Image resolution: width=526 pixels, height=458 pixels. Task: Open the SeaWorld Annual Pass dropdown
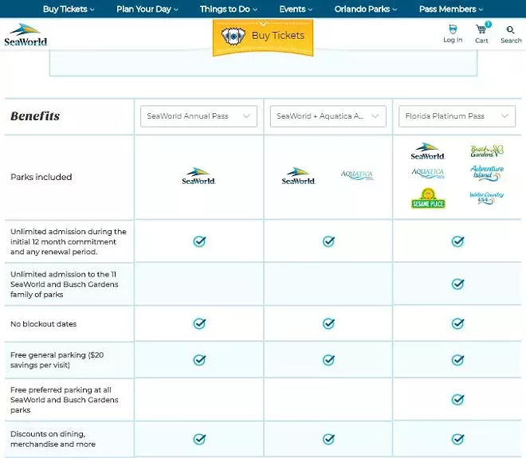point(198,116)
